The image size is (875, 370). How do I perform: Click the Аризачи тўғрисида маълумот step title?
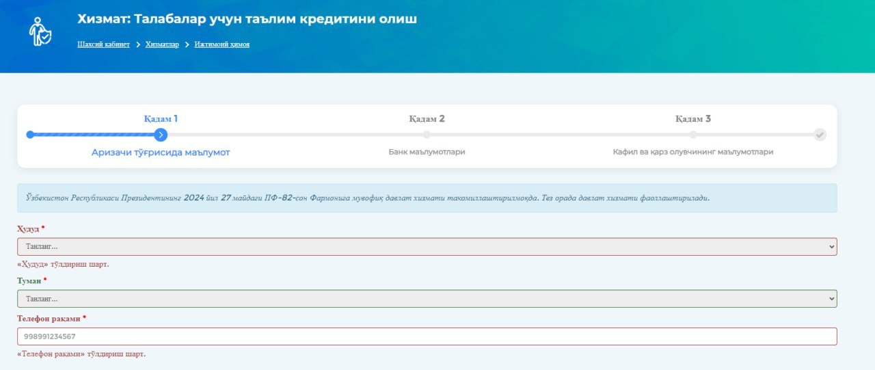[x=161, y=153]
